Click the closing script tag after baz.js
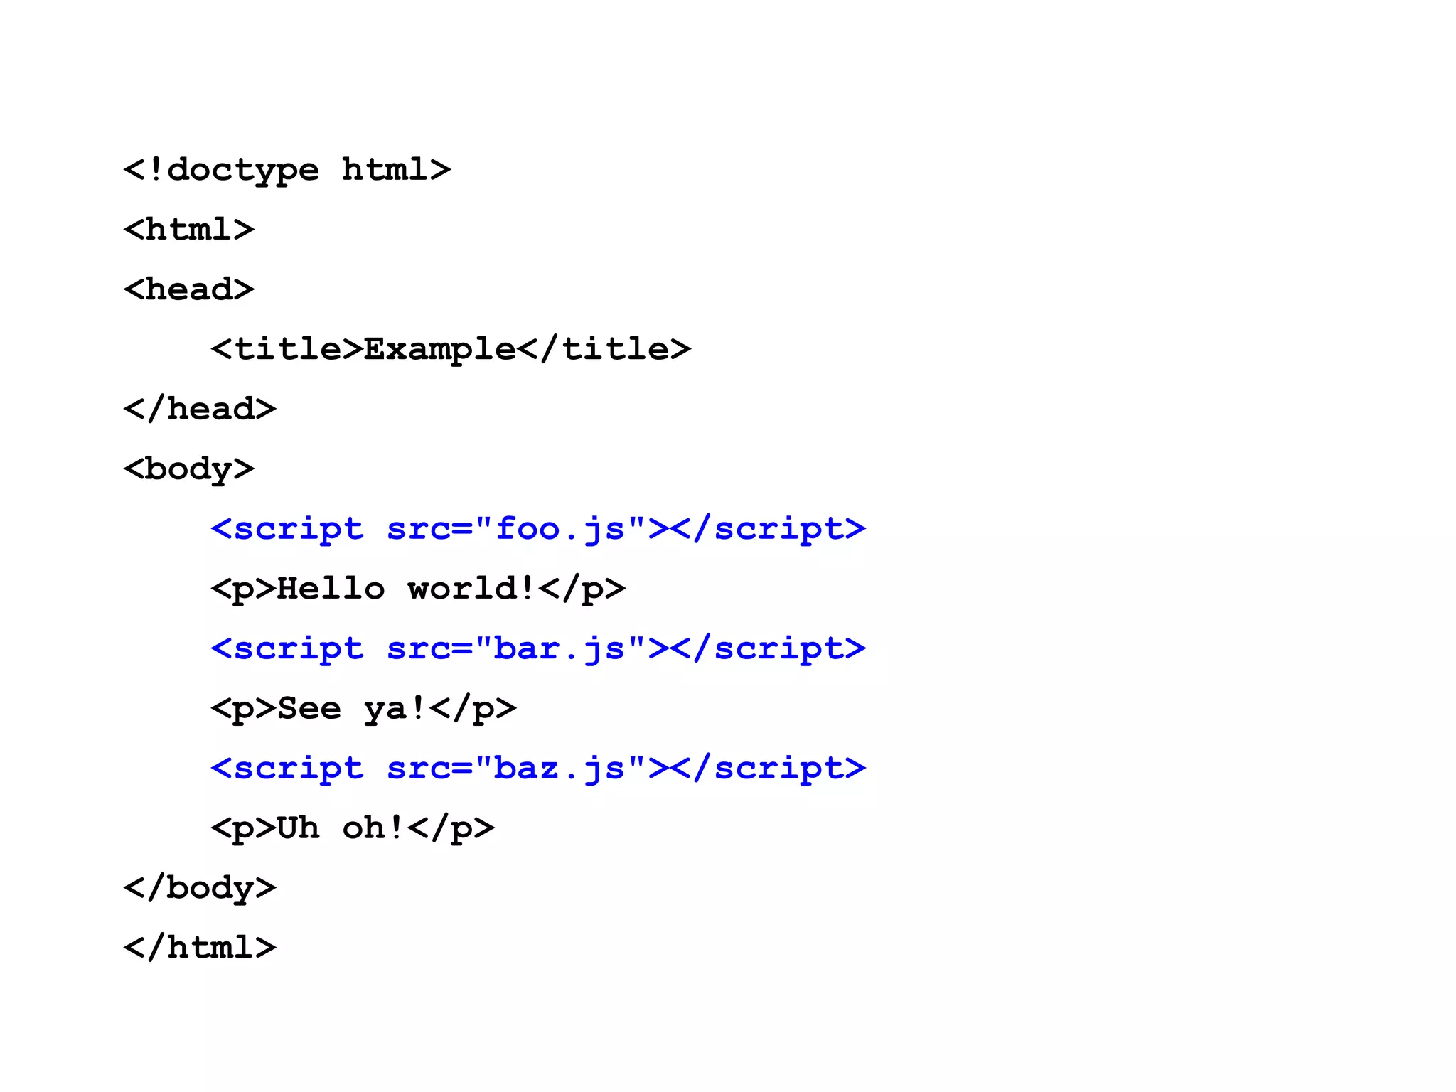The image size is (1456, 1092). point(769,769)
